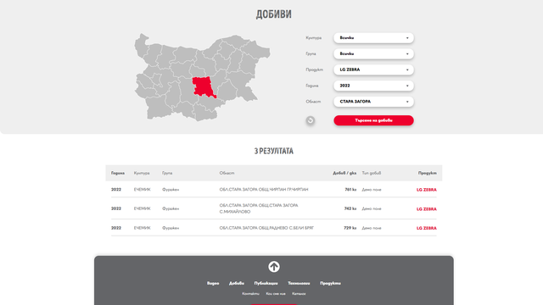Click the 3 РЕЗУЛТАТА heading

tap(273, 151)
